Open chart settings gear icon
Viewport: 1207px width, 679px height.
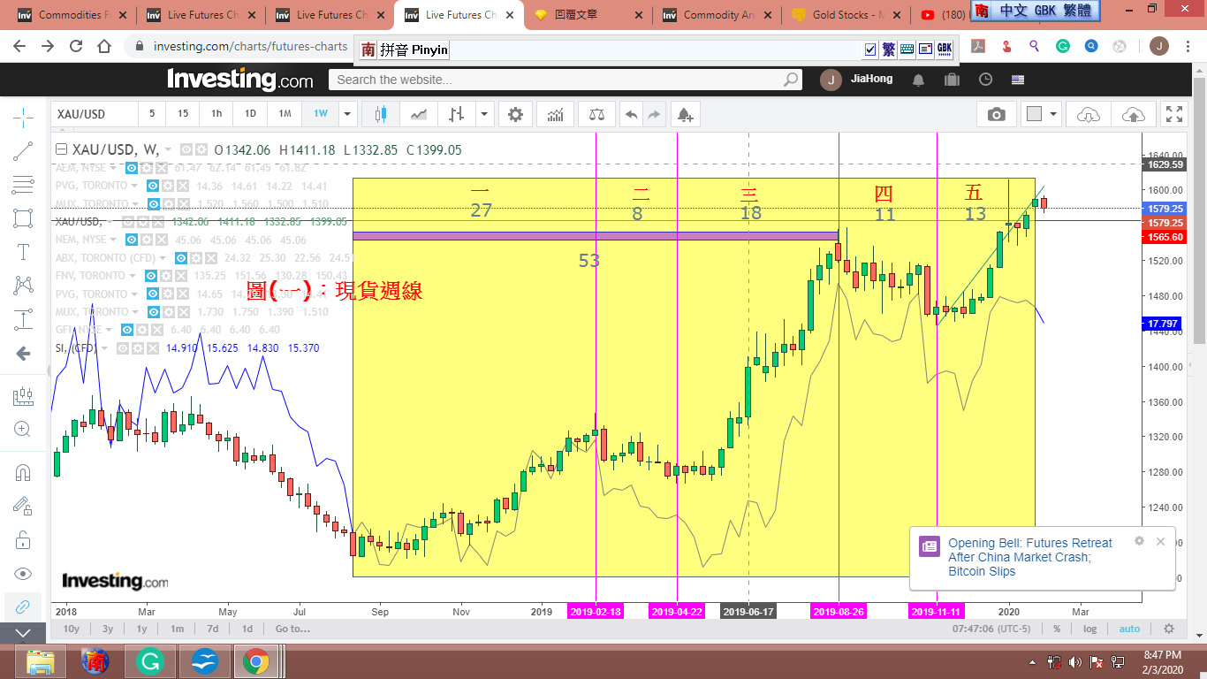(515, 114)
